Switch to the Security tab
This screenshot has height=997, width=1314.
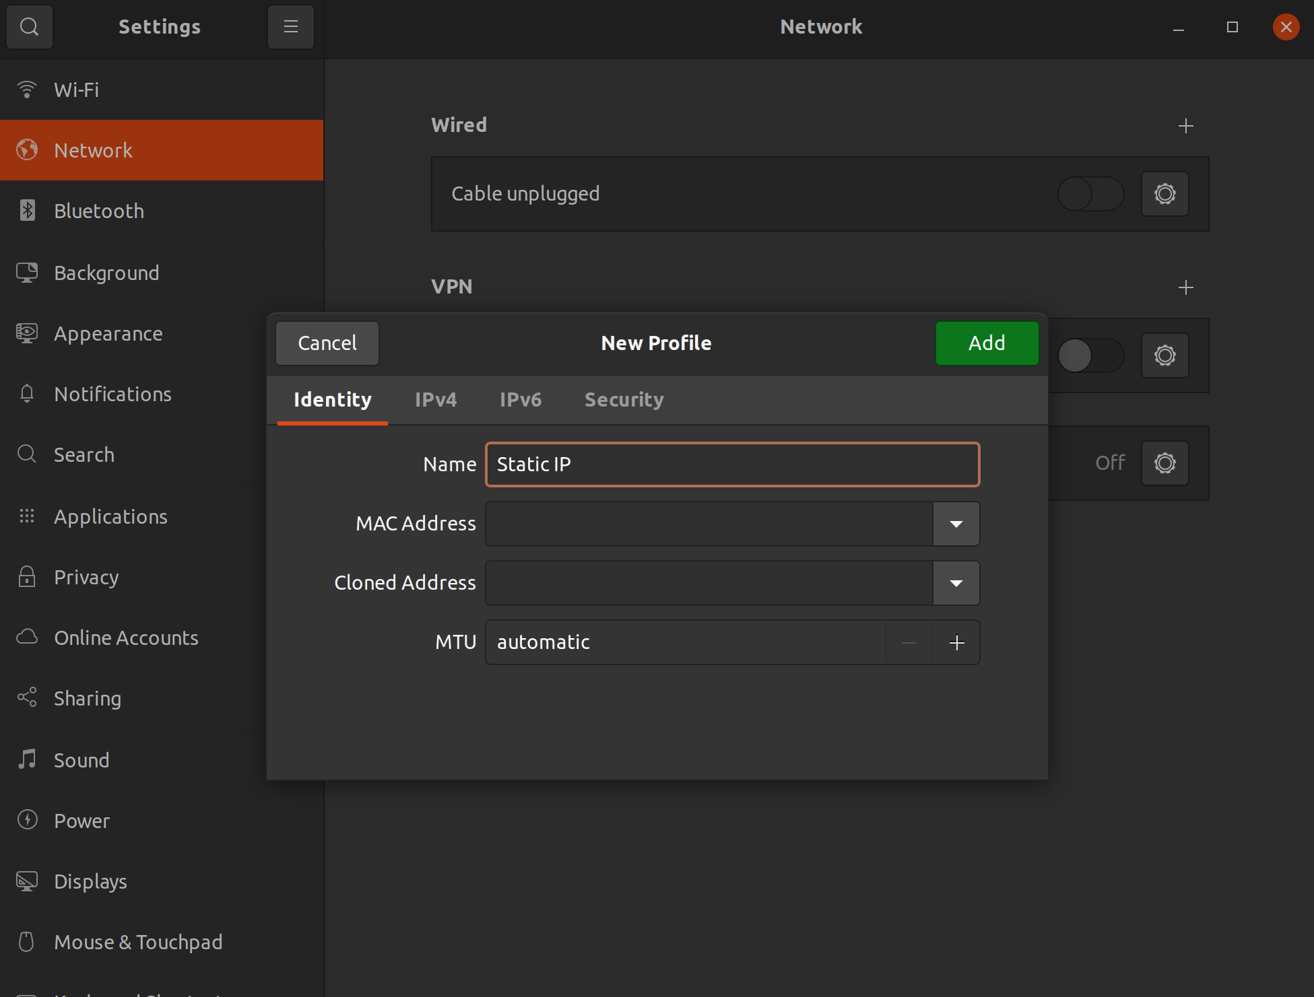pos(624,400)
